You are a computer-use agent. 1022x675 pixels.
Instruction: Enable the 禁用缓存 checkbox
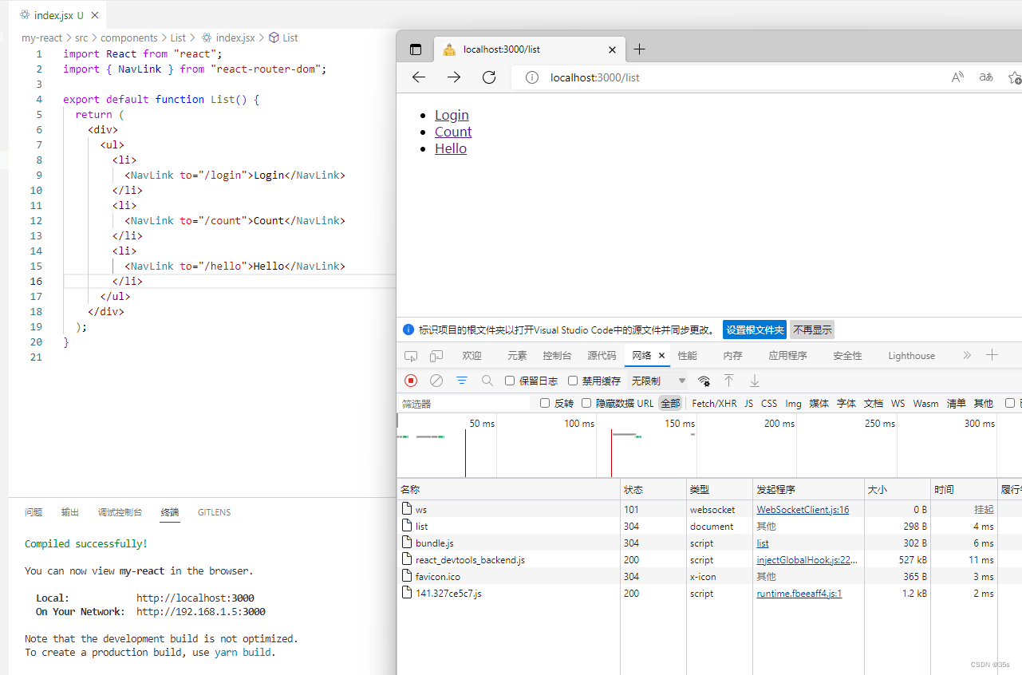point(572,381)
